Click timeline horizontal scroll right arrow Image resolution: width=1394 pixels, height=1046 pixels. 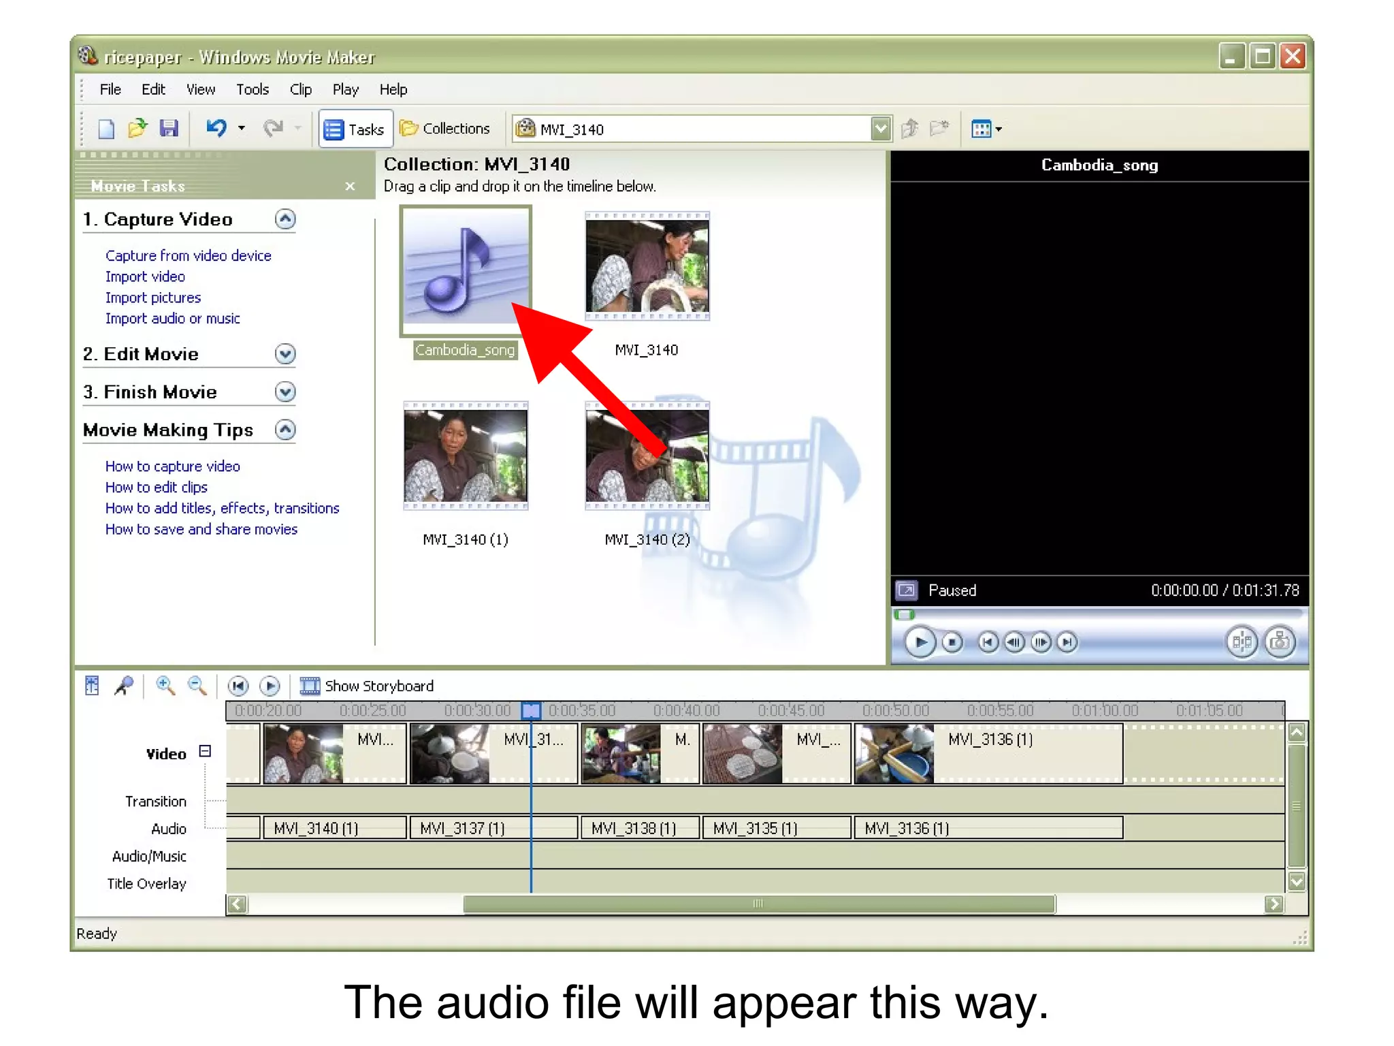coord(1274,904)
